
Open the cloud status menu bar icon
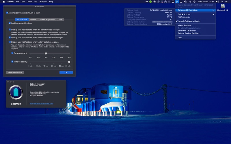[x=147, y=2]
